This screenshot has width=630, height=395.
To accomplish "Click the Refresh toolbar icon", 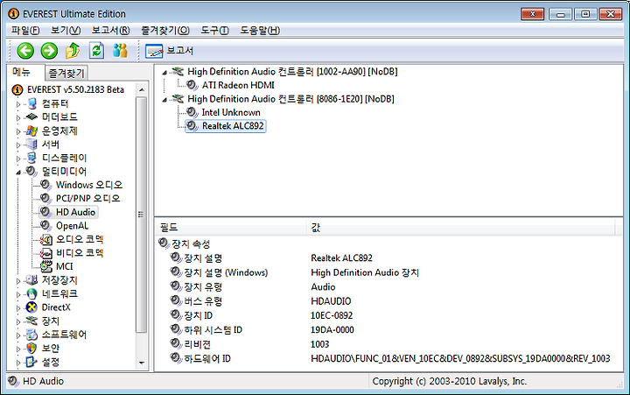I will tap(96, 51).
